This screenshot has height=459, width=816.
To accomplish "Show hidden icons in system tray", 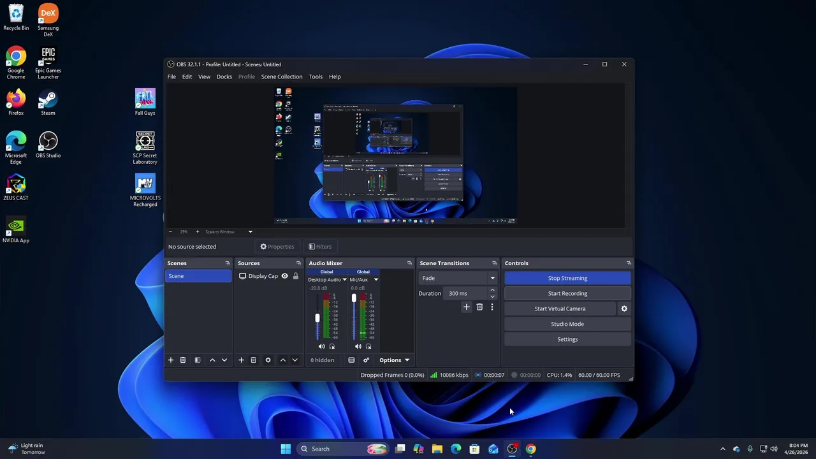I will pyautogui.click(x=722, y=449).
